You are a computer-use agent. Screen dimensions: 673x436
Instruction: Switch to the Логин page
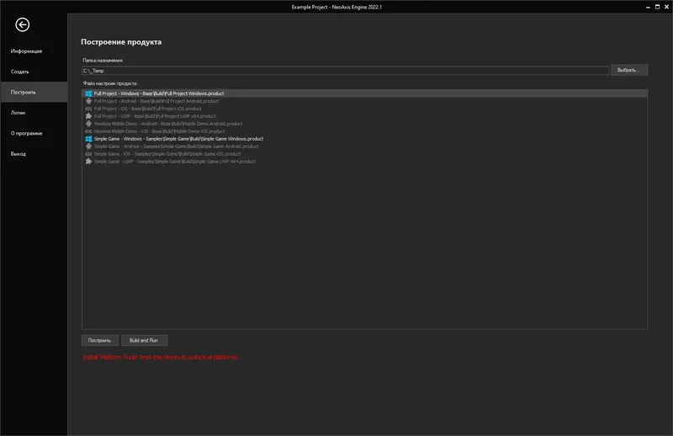coord(18,113)
